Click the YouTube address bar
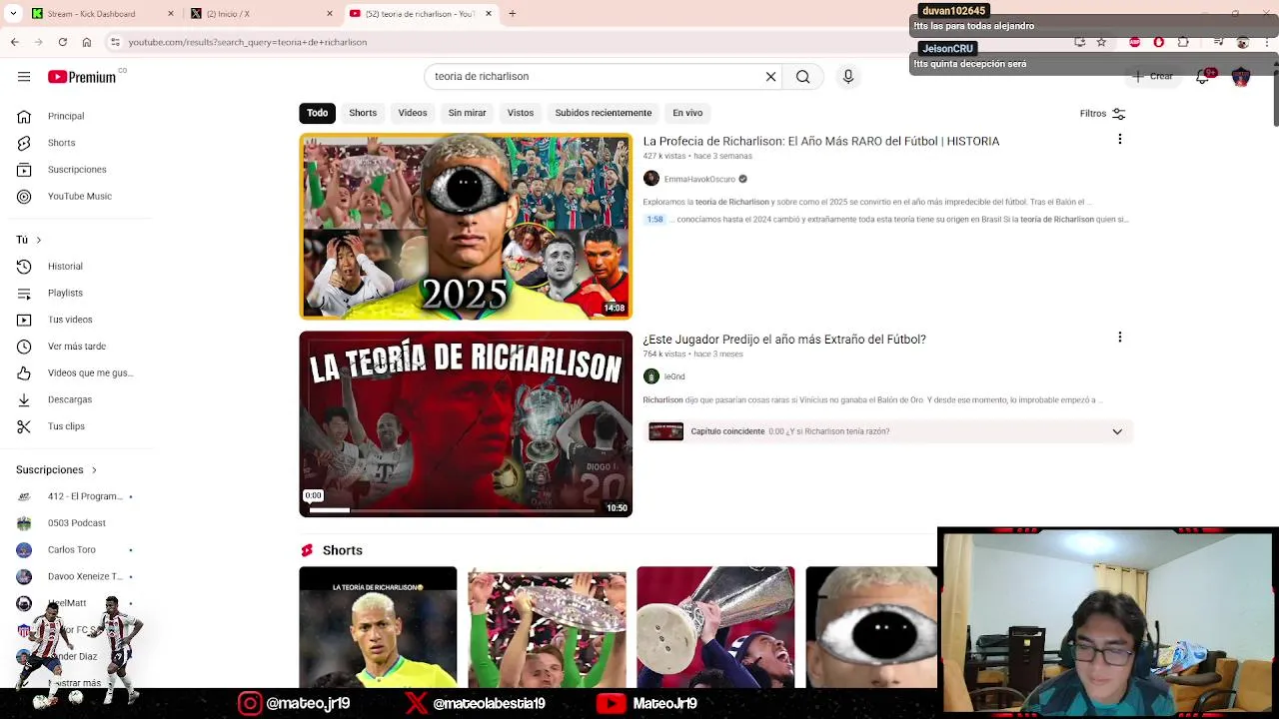Screen dimensions: 1279x719 [x=590, y=42]
